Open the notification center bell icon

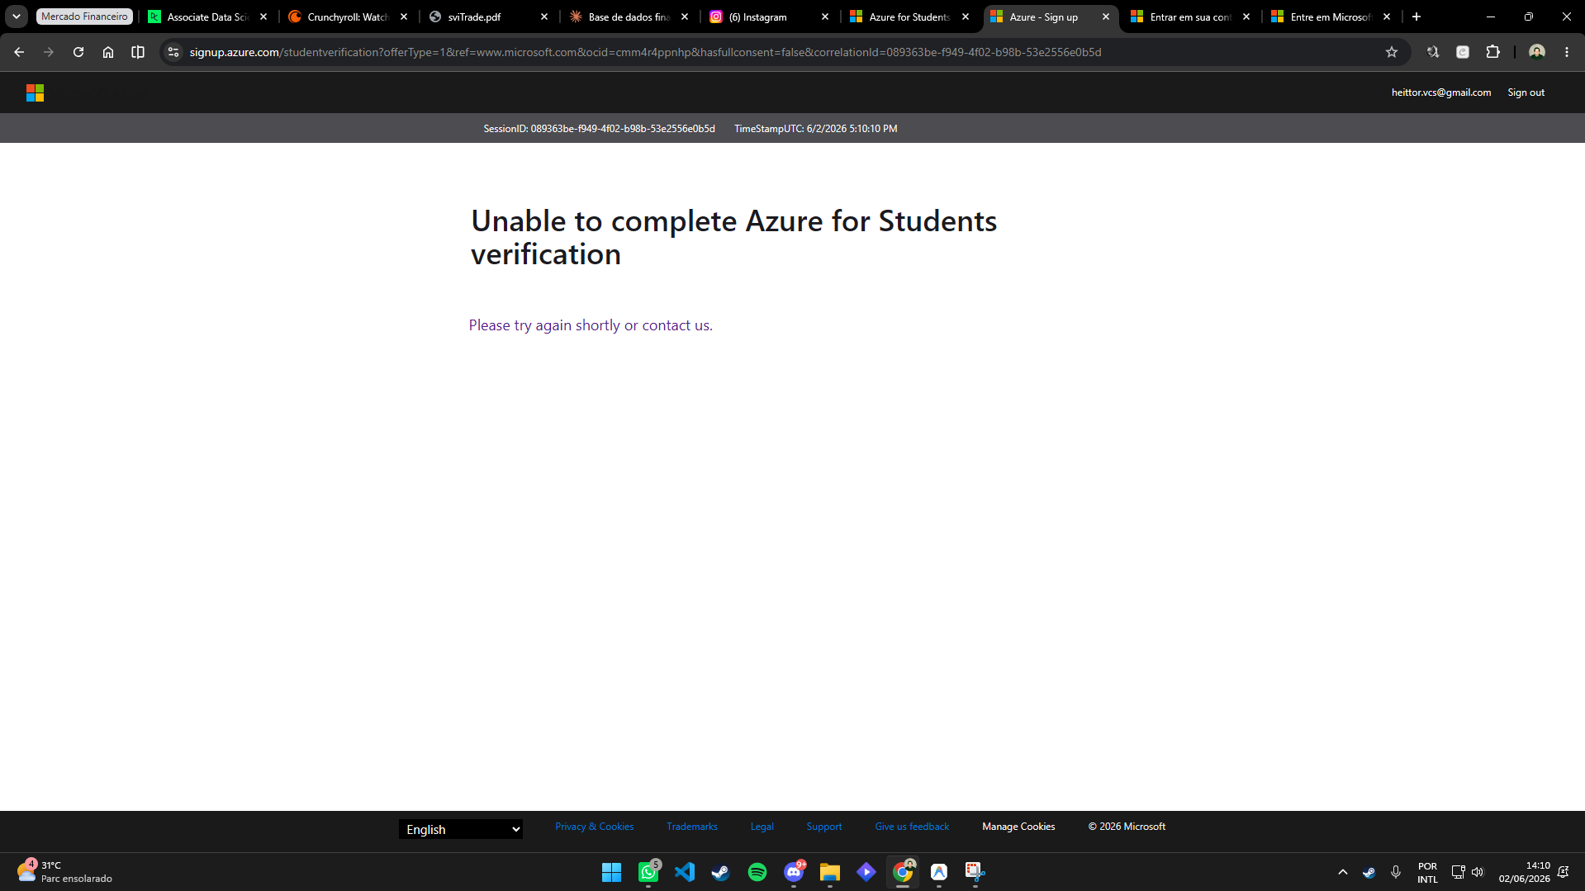click(x=1564, y=872)
